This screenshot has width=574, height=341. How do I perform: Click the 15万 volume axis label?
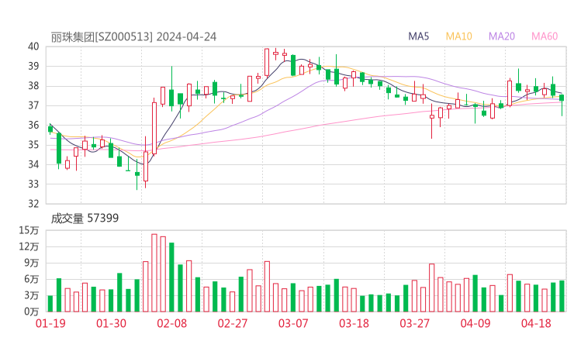coord(29,230)
